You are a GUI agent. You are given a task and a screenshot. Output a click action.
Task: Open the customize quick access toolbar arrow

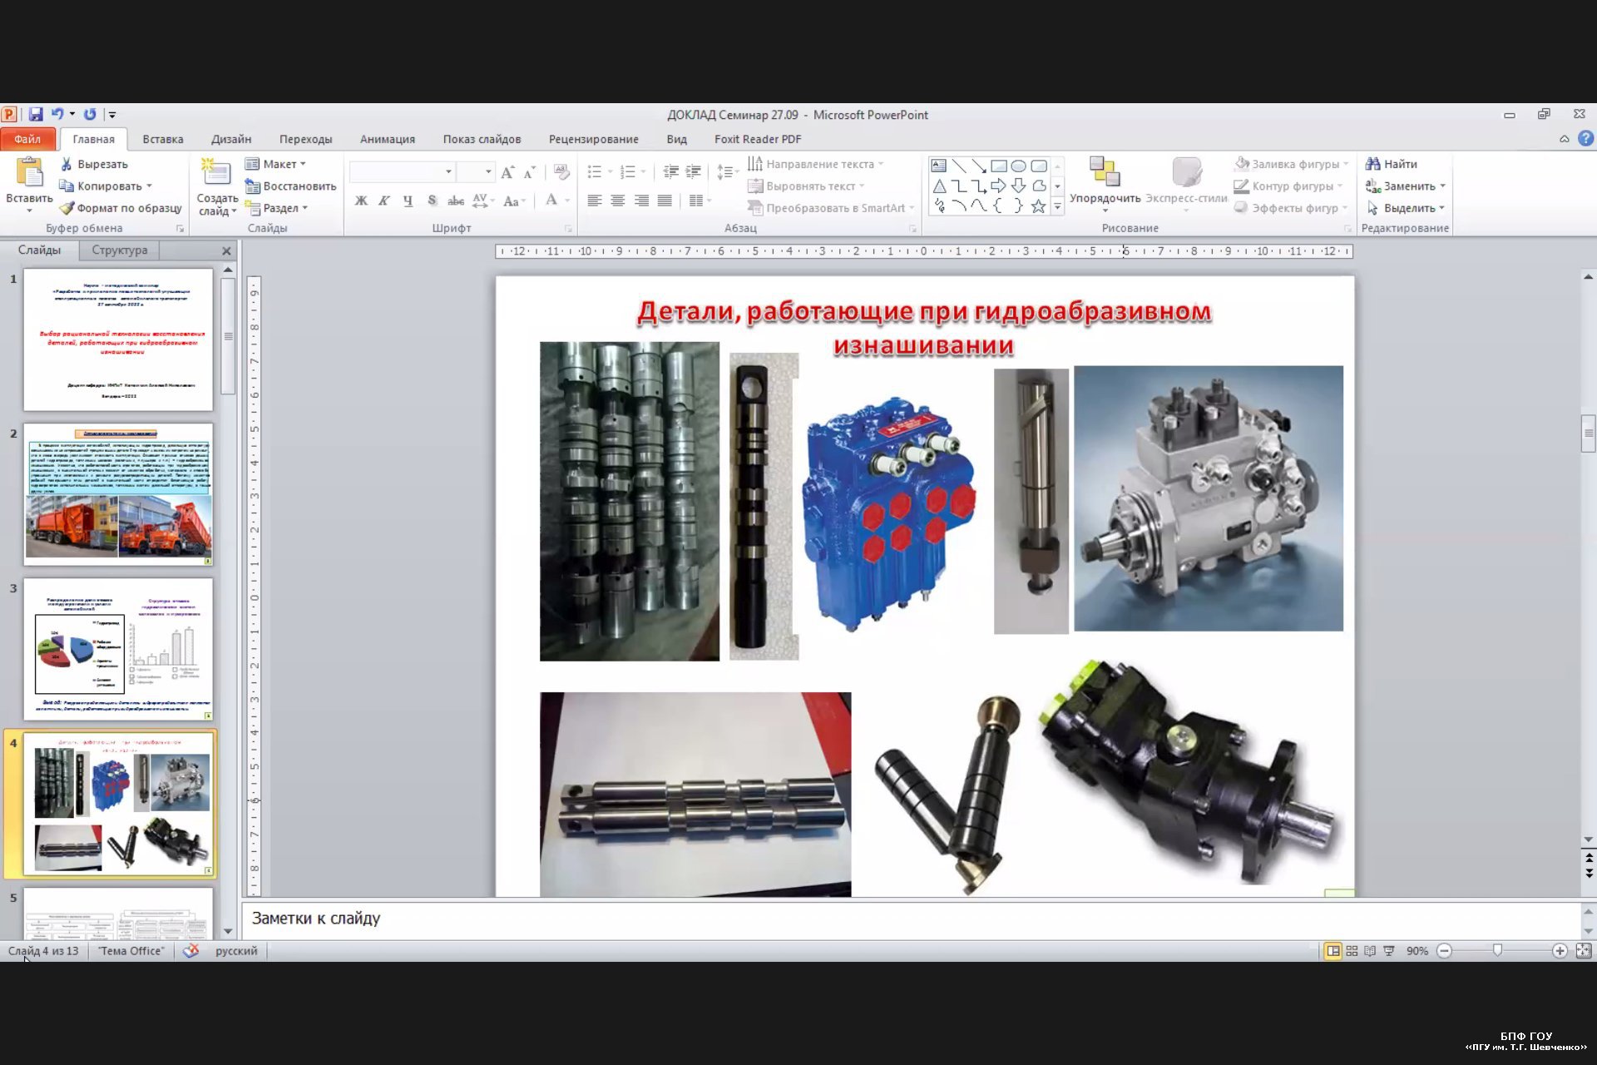112,115
